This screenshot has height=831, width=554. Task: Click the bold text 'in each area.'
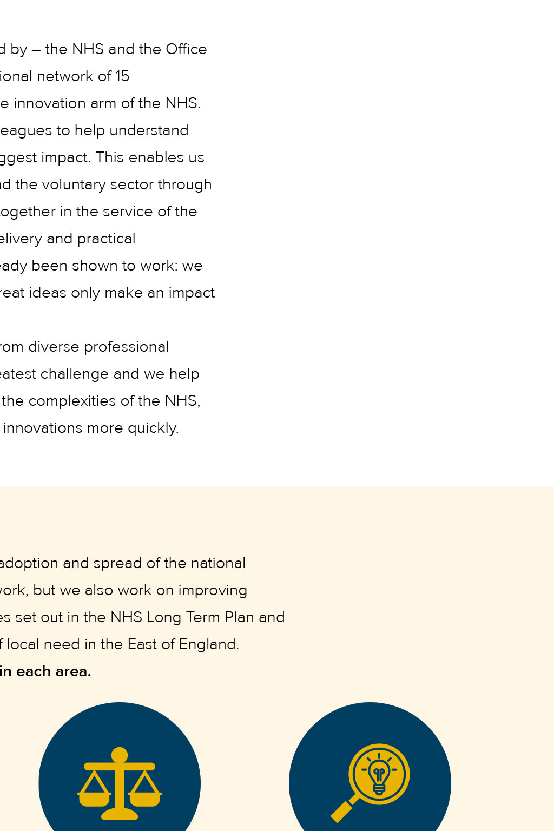click(x=45, y=671)
